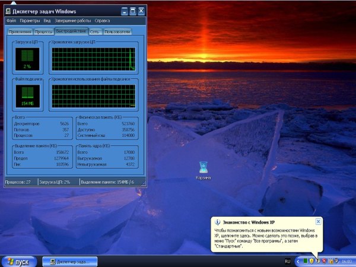Switch to the Процессы tab

[44, 31]
